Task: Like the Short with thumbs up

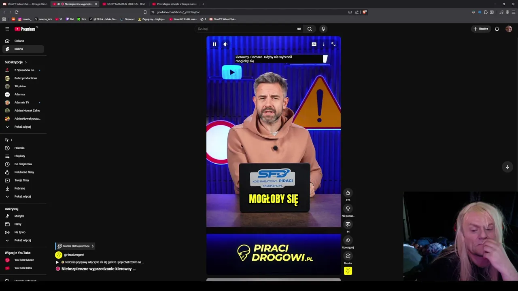Action: pyautogui.click(x=348, y=193)
